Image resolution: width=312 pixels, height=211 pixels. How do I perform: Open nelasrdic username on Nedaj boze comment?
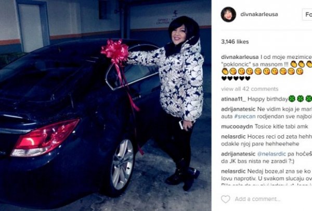click(233, 171)
